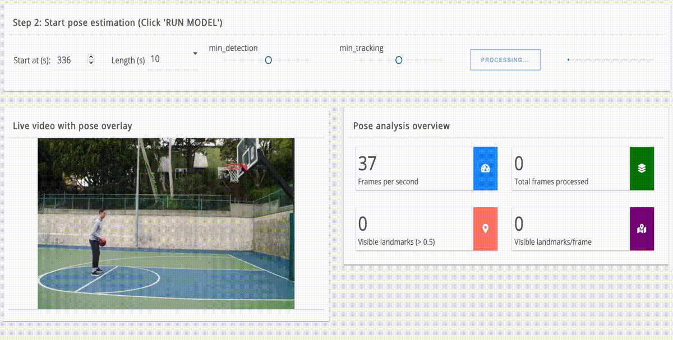
Task: Click the "Total frames processed" label
Action: click(x=551, y=181)
